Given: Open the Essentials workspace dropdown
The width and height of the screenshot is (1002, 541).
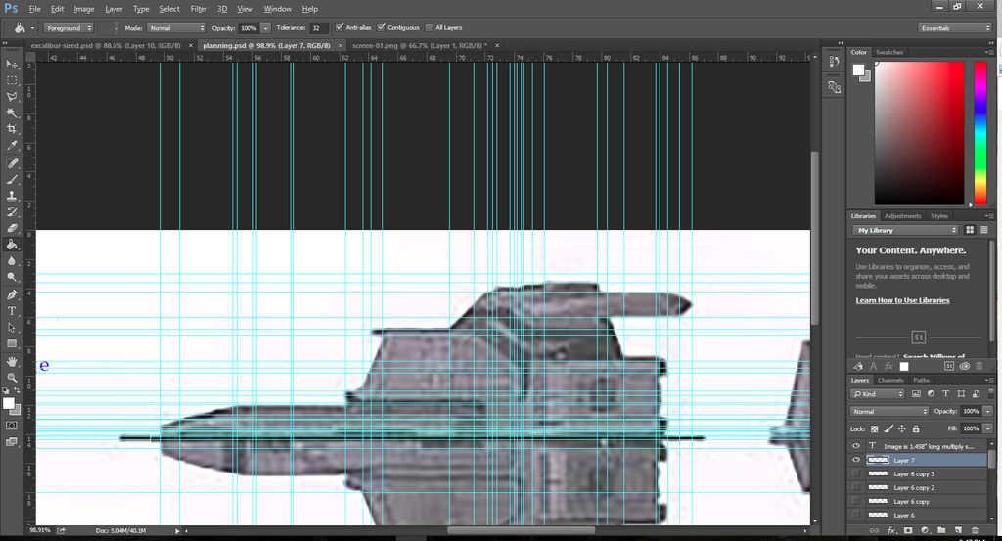Looking at the screenshot, I should point(954,28).
